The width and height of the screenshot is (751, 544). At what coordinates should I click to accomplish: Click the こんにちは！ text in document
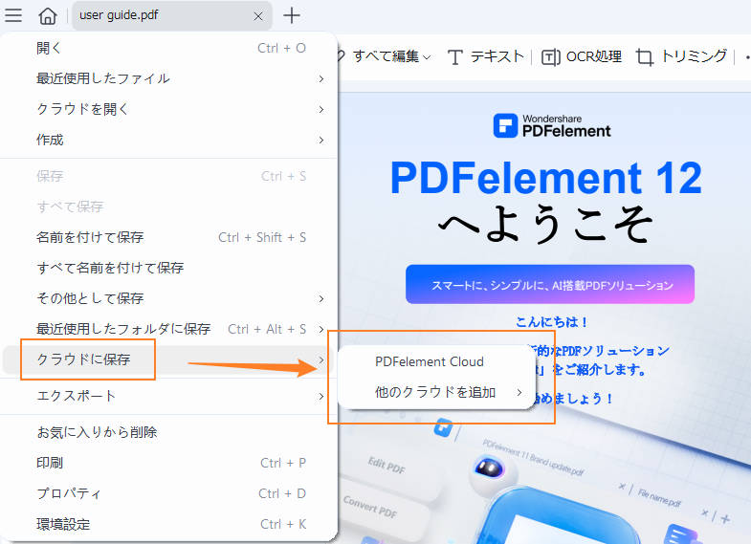pyautogui.click(x=552, y=322)
